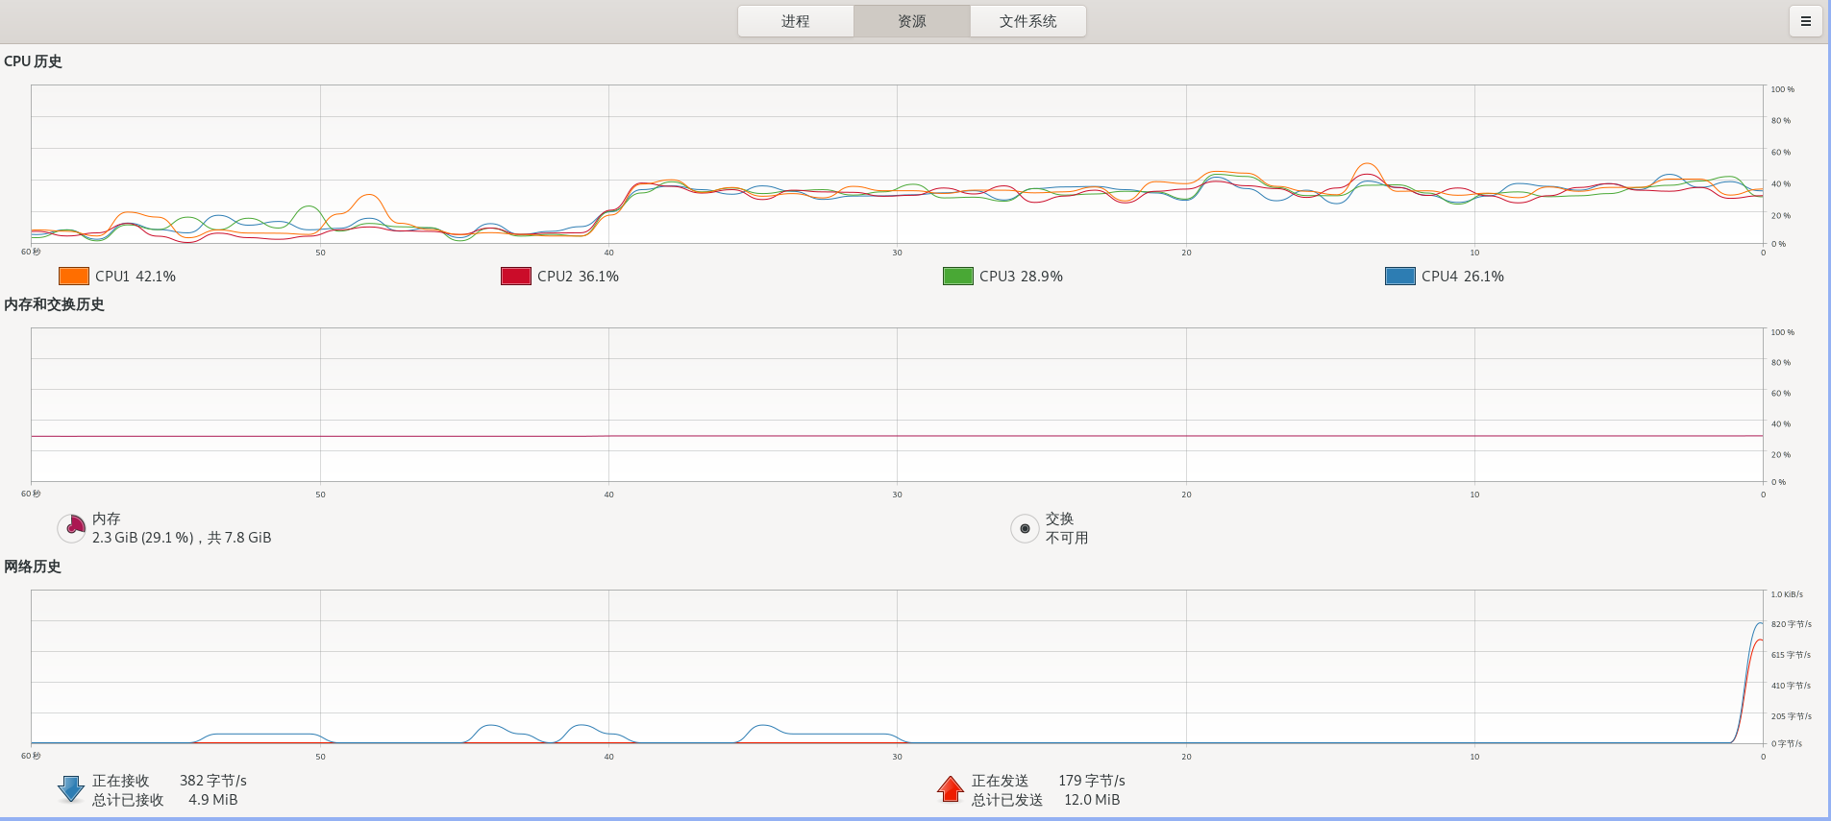Click the 820 字节/s network axis label
The width and height of the screenshot is (1831, 821).
point(1792,624)
